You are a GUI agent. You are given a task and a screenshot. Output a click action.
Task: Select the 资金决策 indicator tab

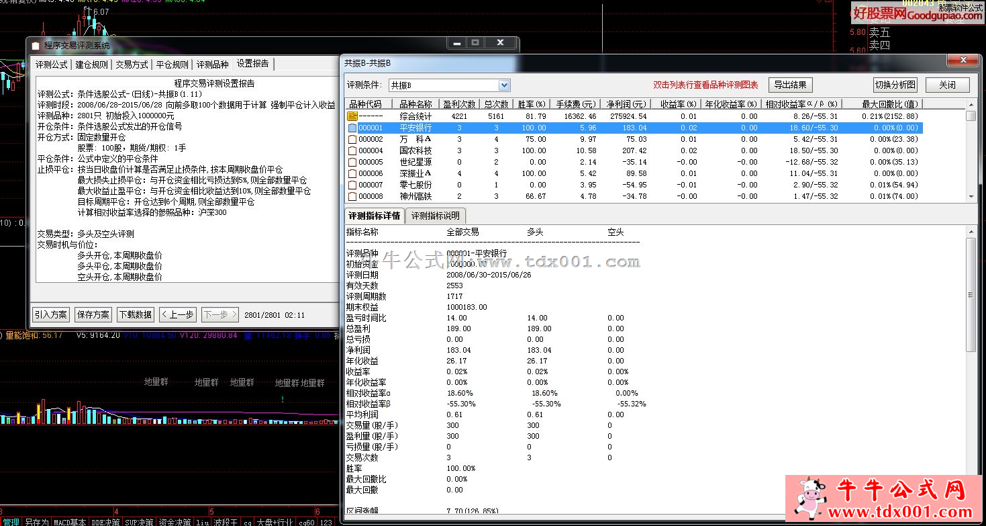[x=175, y=521]
